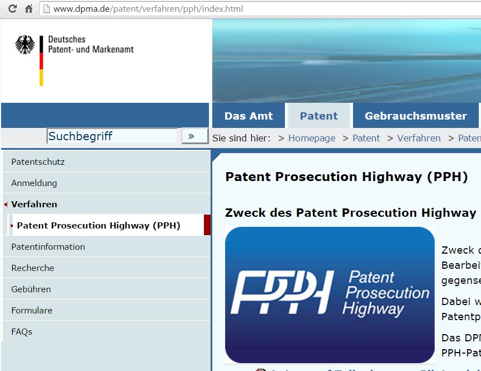Click the federal eagle logo
The width and height of the screenshot is (481, 371).
point(25,45)
